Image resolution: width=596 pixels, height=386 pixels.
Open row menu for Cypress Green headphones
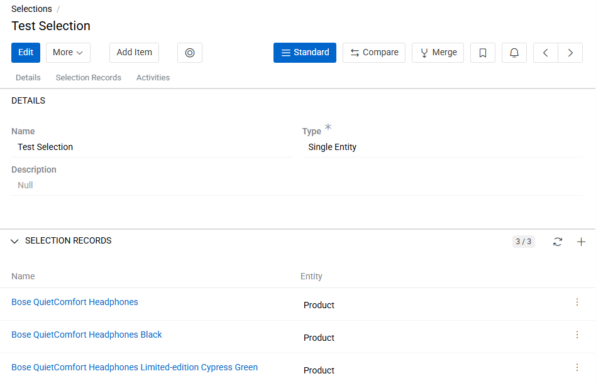coord(577,368)
